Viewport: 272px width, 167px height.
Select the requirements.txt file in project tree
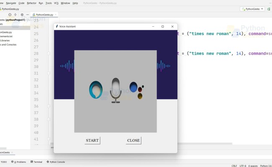click(6, 36)
